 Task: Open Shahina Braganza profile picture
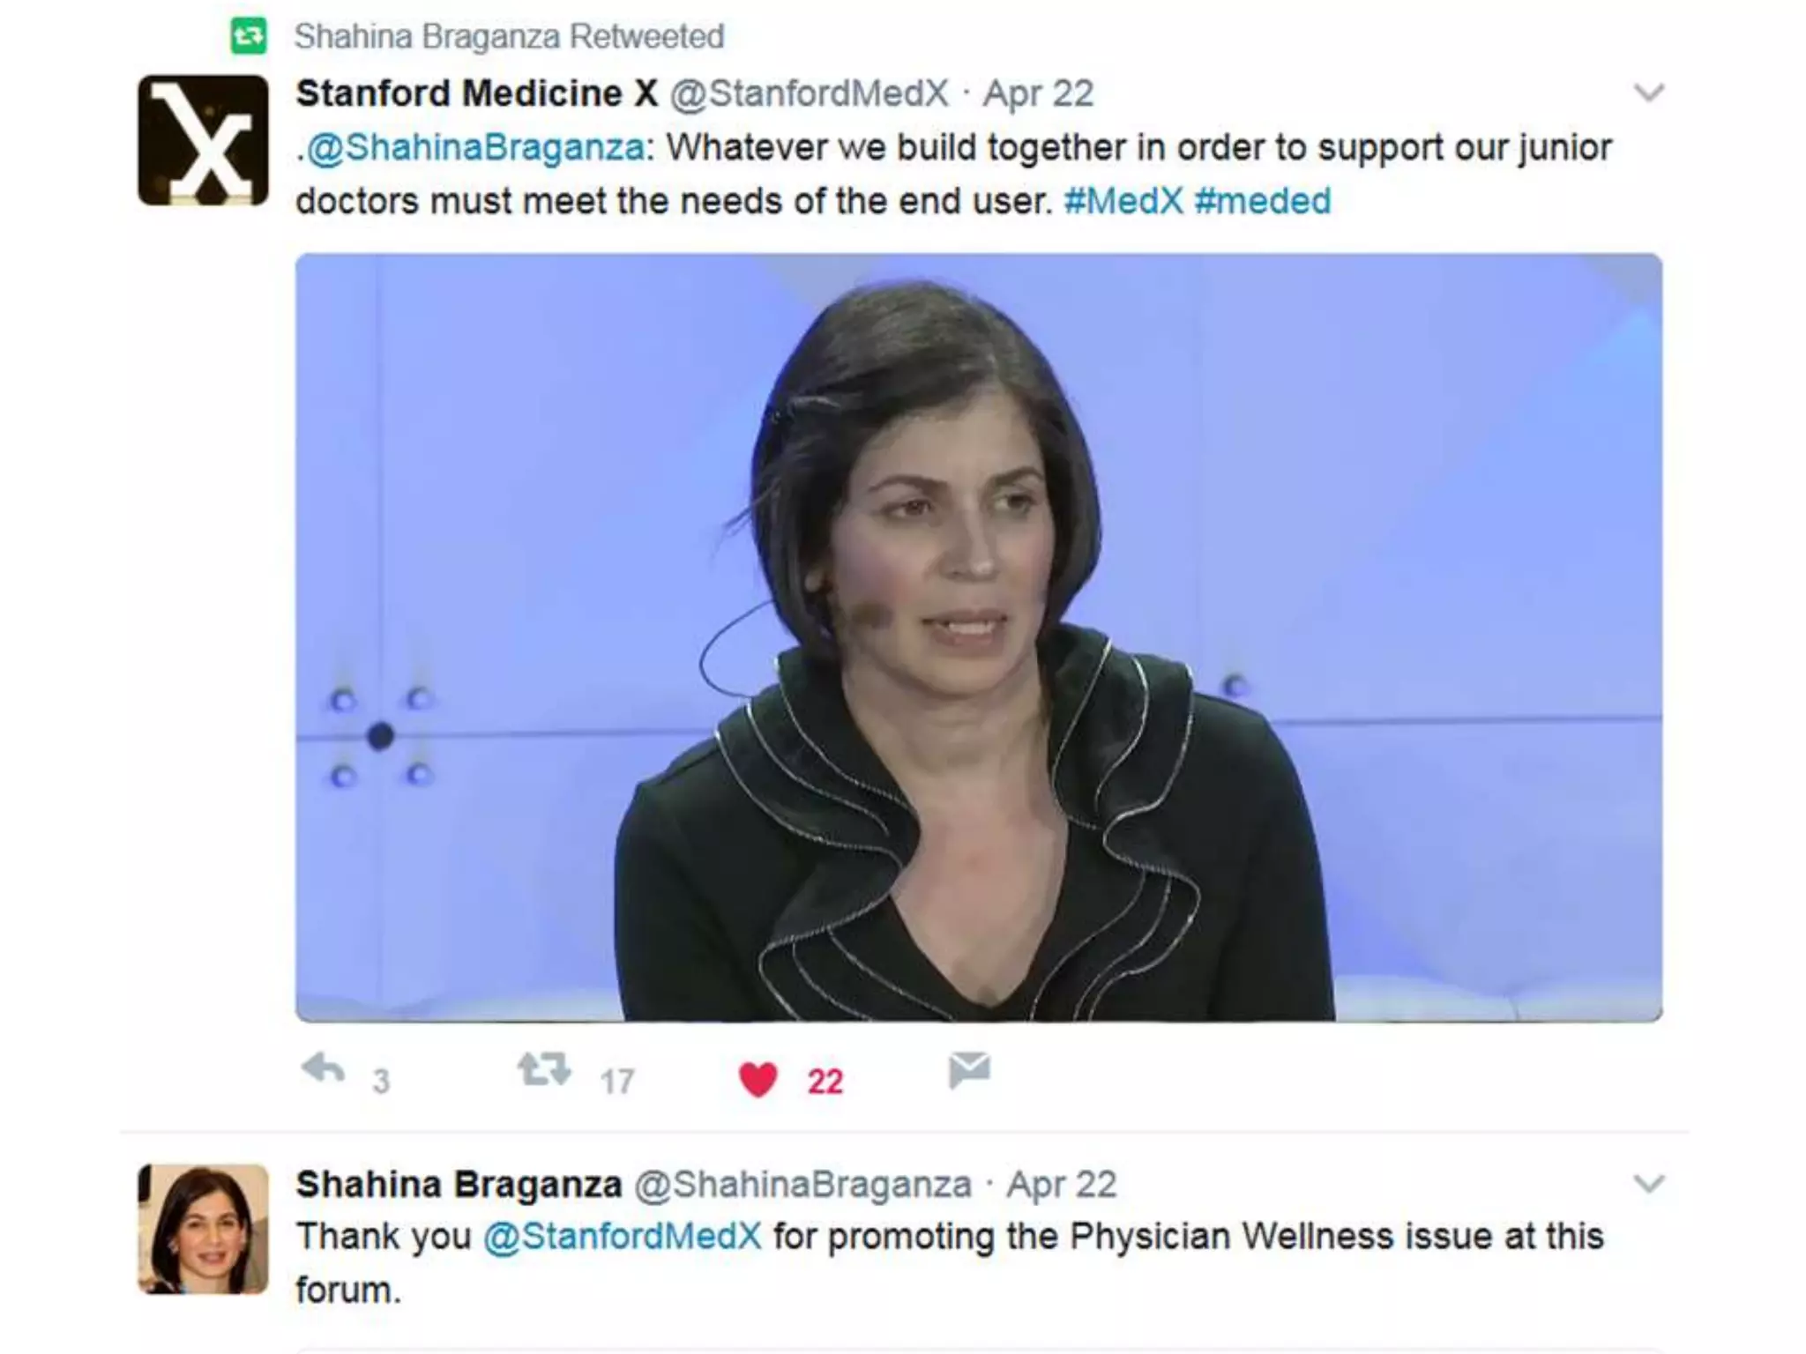pos(203,1229)
